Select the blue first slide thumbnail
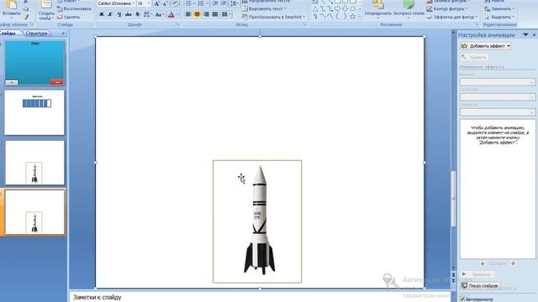Screen dimensions: 538x302 pyautogui.click(x=34, y=63)
